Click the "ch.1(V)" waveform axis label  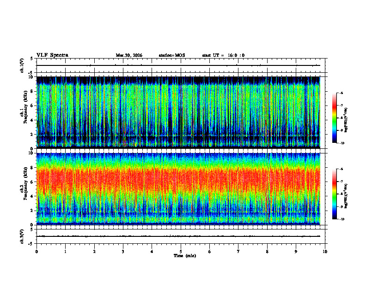point(22,65)
